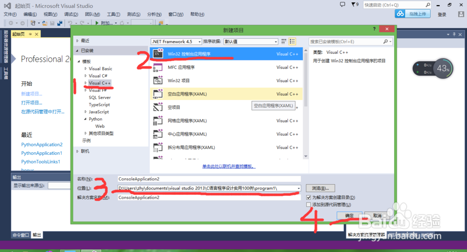This screenshot has height=252, width=467.
Task: Select Web under Python in tree
Action: (100, 126)
